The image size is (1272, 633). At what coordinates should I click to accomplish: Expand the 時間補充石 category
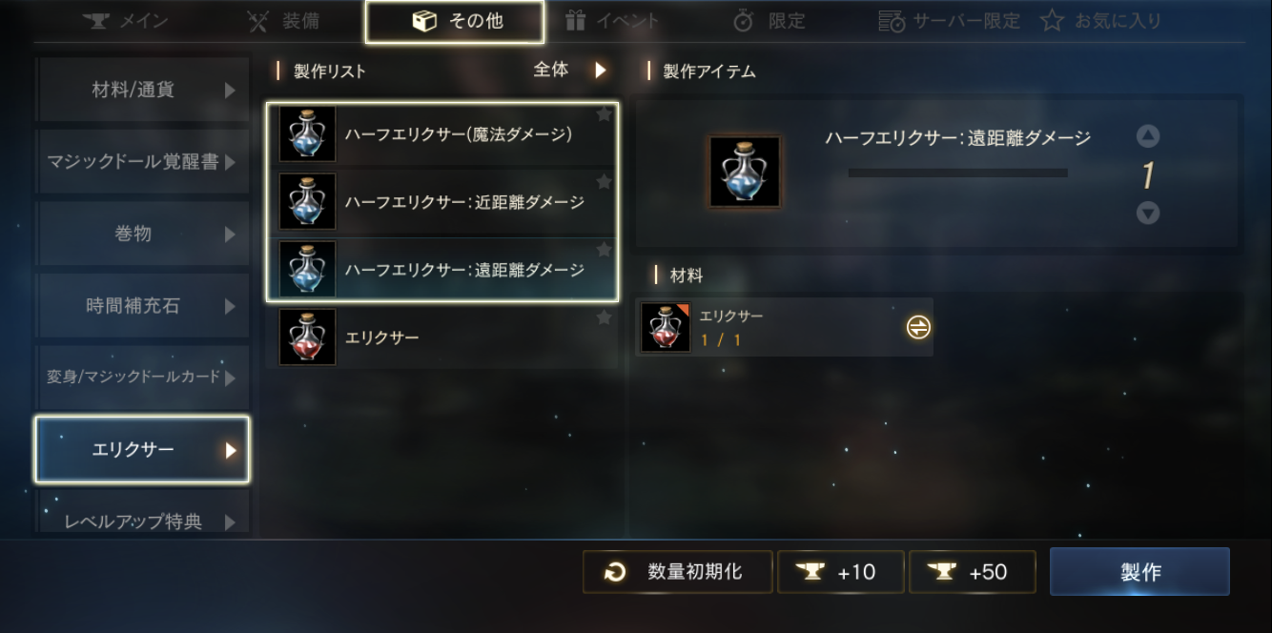point(142,306)
